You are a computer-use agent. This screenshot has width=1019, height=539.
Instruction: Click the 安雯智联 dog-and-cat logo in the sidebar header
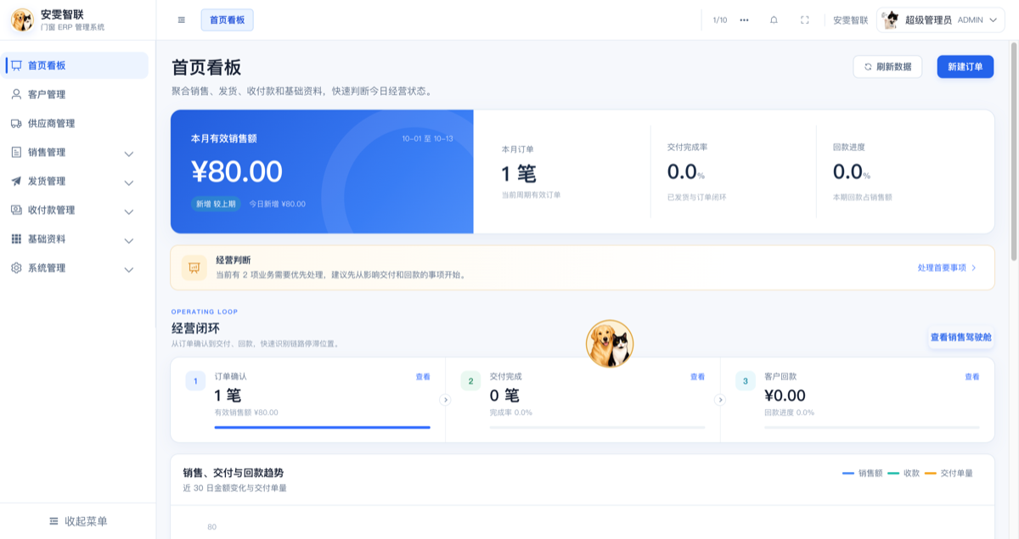coord(22,20)
